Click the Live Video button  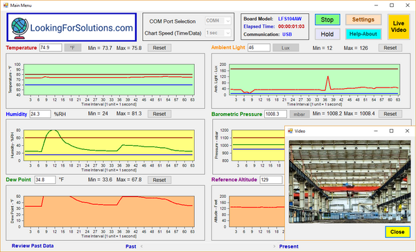399,27
